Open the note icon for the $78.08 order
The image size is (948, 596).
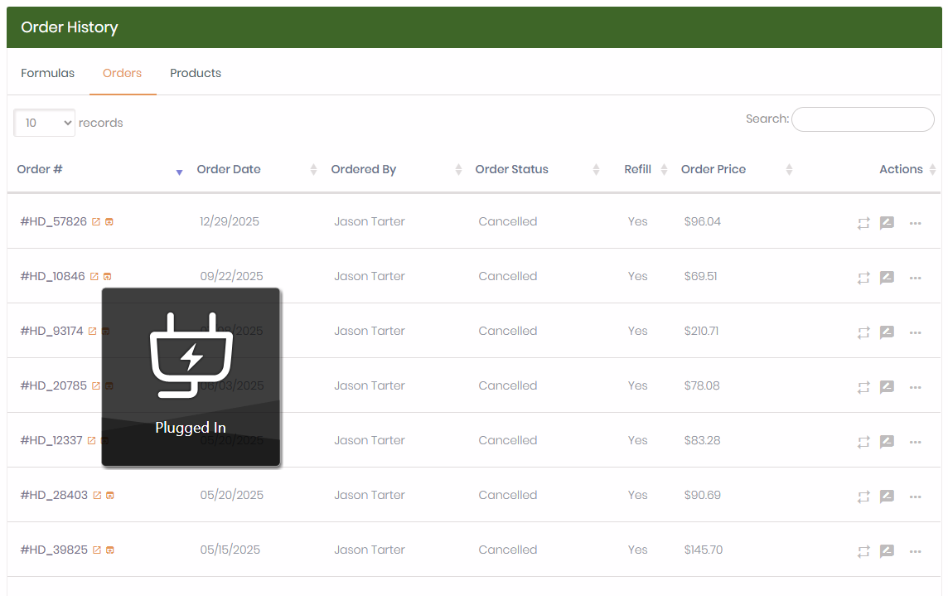pyautogui.click(x=887, y=387)
